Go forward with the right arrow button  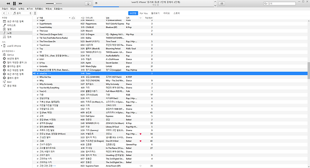point(8,13)
